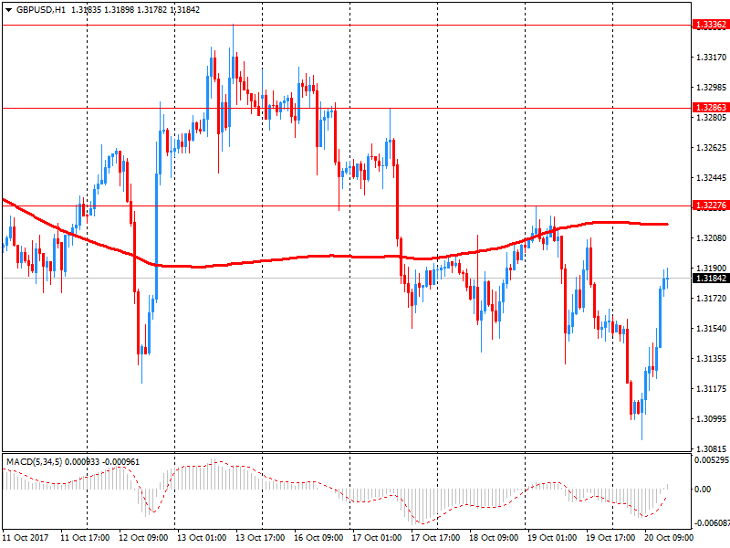Click the 1.32805 price scale value
The image size is (730, 548).
[x=711, y=118]
